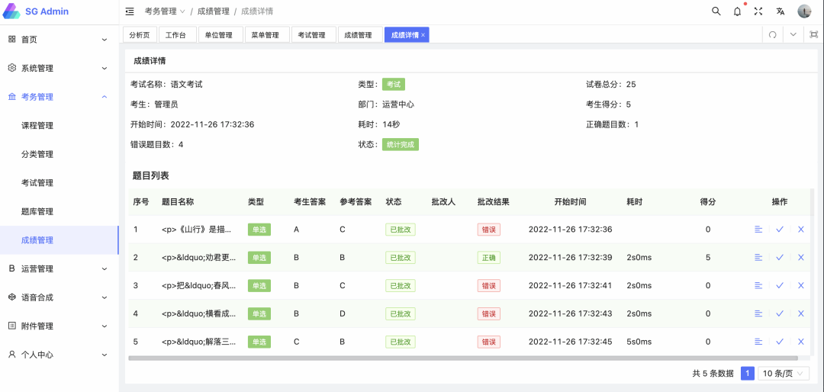Toggle fullscreen mode icon in header
824x392 pixels.
click(x=758, y=11)
